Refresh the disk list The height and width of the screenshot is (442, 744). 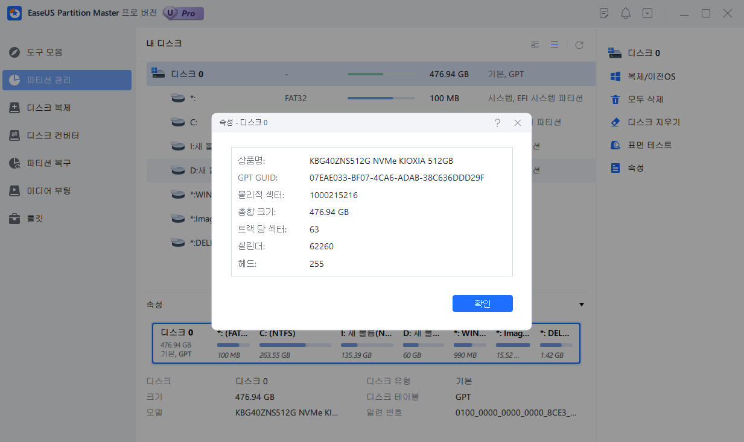579,44
